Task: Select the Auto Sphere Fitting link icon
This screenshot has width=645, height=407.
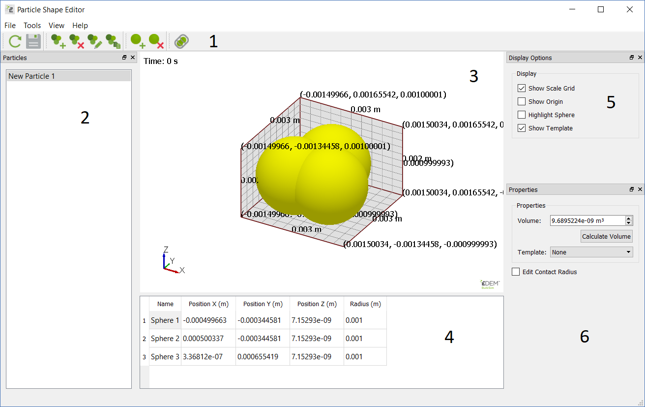Action: point(181,41)
